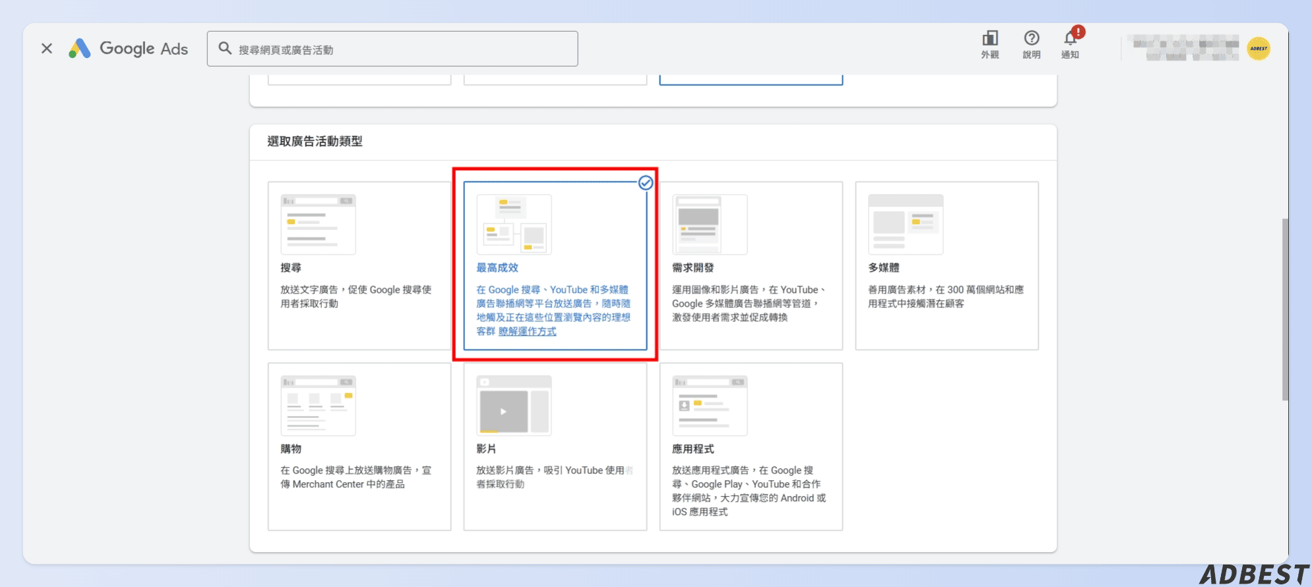Open the 瞭解運作方式 link
The height and width of the screenshot is (587, 1312).
tap(527, 331)
